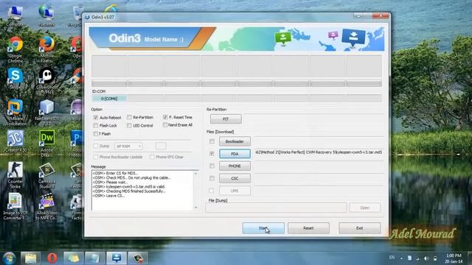Click Start to begin flashing
The image size is (472, 265).
(x=263, y=228)
